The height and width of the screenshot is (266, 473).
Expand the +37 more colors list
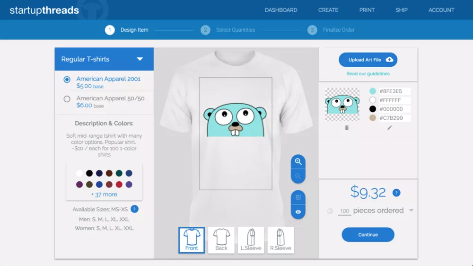click(x=104, y=195)
